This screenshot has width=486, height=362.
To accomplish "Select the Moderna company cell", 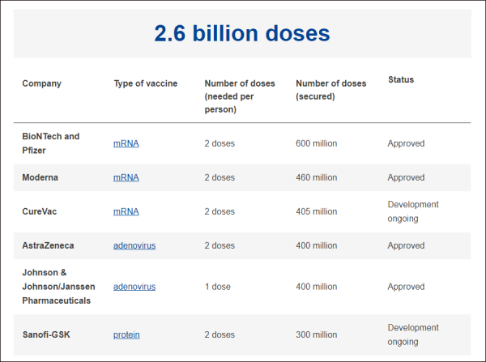I will (x=40, y=177).
